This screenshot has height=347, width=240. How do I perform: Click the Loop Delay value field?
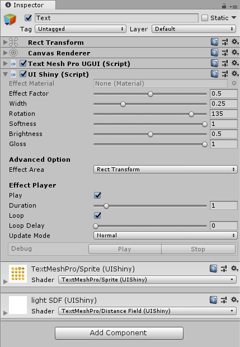click(x=224, y=226)
